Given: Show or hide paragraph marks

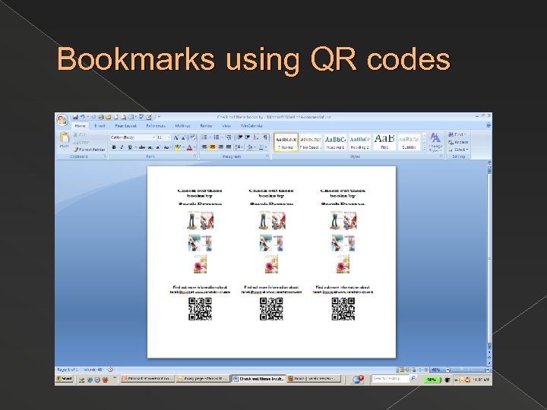Looking at the screenshot, I should (x=265, y=137).
